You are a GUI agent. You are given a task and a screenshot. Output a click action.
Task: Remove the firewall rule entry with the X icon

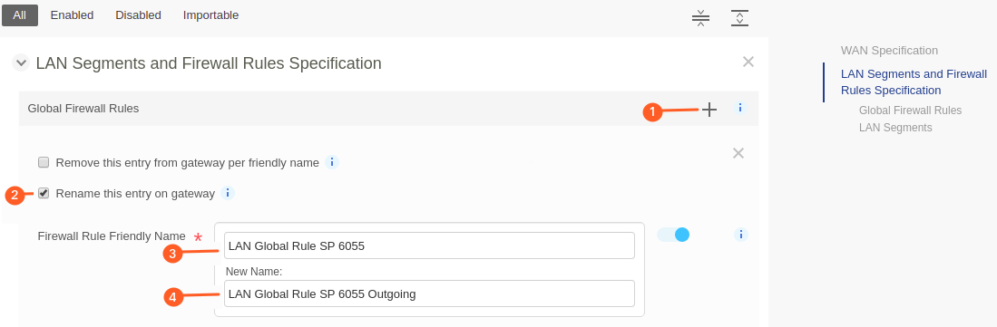738,153
